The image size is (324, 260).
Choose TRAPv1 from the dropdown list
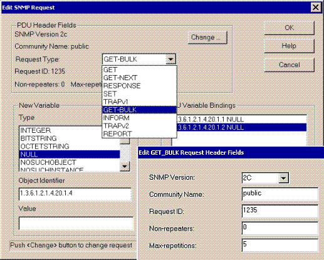pos(139,101)
